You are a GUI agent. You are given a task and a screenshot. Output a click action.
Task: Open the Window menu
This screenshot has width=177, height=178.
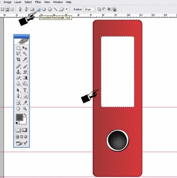pyautogui.click(x=58, y=2)
